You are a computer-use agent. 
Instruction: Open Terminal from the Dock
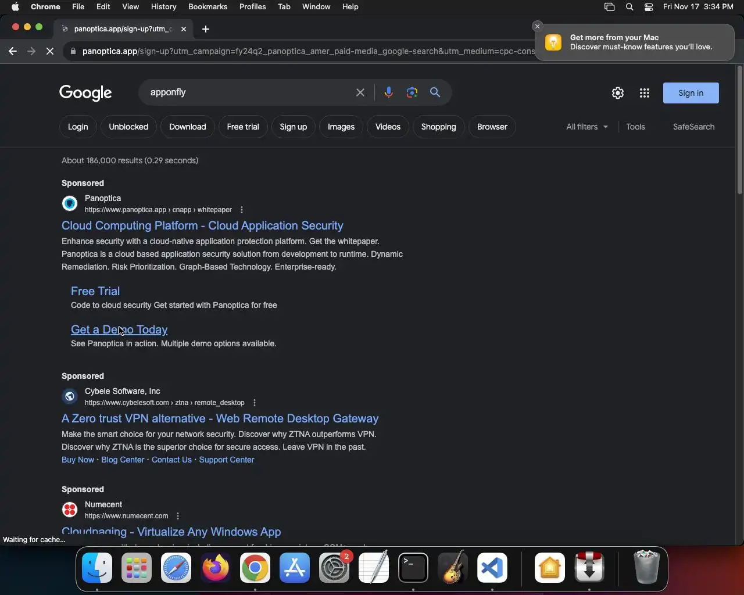(x=413, y=568)
